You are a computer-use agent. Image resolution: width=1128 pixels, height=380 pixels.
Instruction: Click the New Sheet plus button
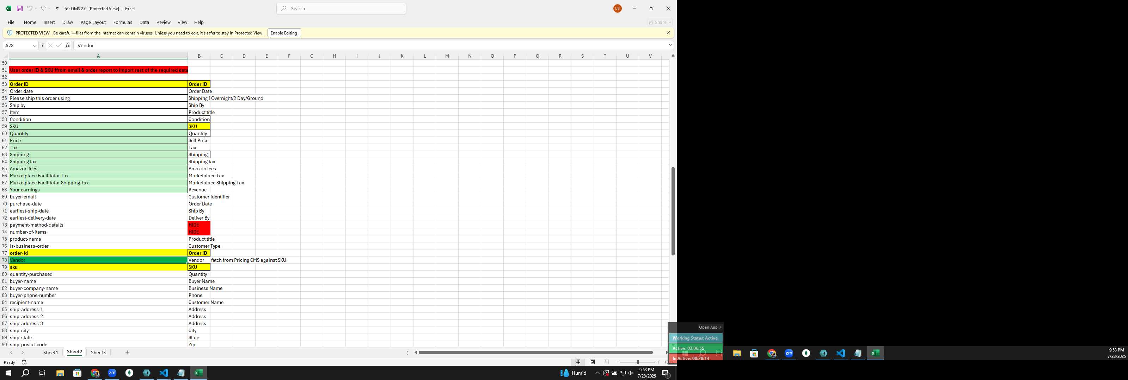click(127, 353)
